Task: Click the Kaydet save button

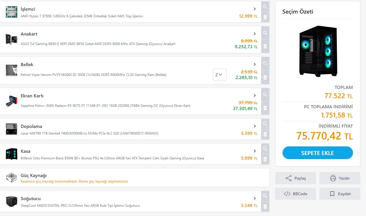Action: 340,194
